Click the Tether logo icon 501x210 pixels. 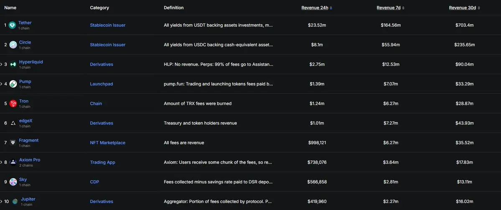point(12,25)
